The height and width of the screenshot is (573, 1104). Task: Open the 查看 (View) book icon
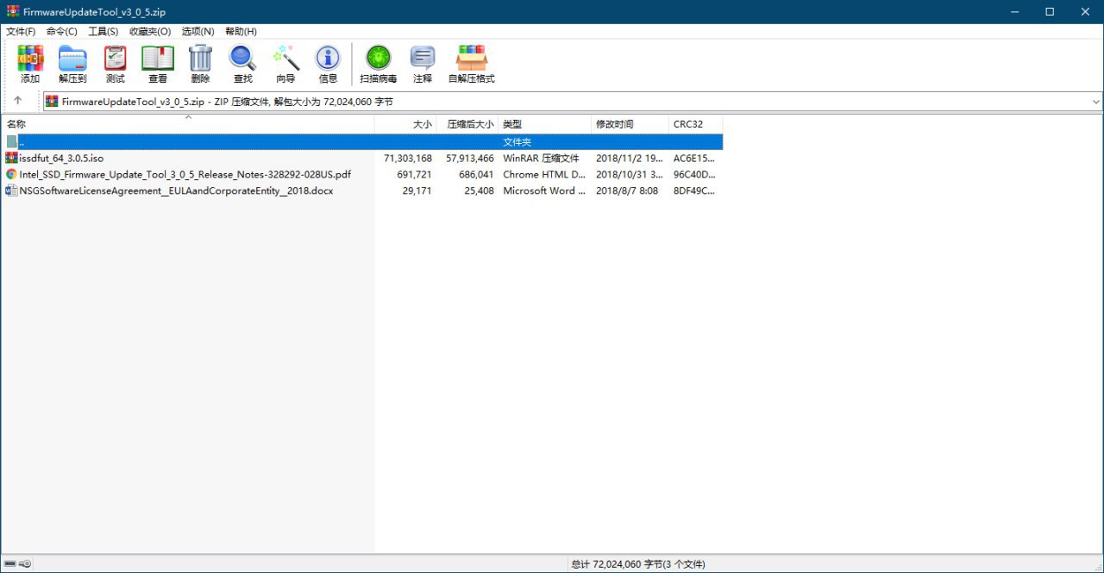(158, 65)
